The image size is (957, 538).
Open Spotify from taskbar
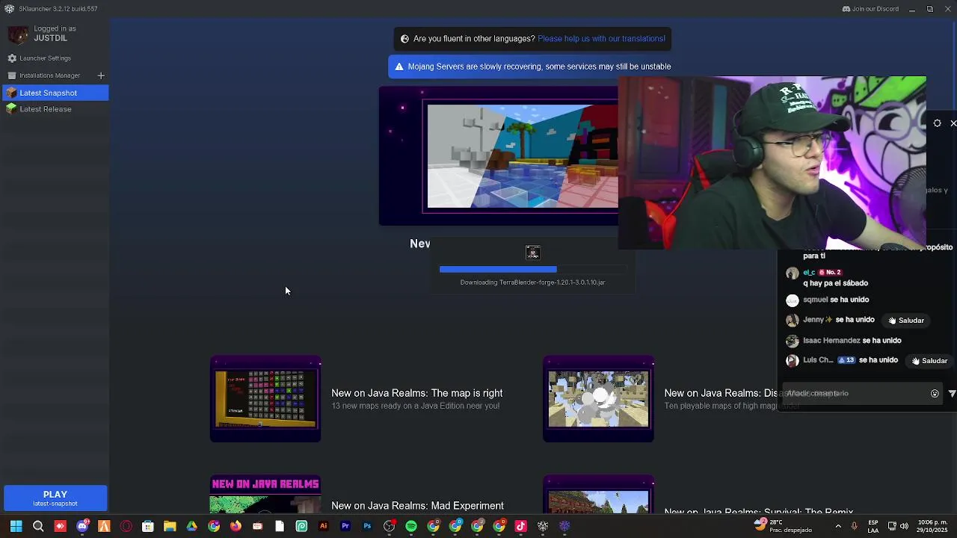411,526
